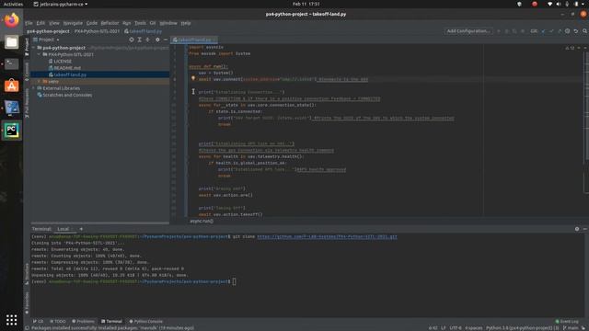Open Ubuntu Software from the dock
This screenshot has width=589, height=331.
pos(12,86)
